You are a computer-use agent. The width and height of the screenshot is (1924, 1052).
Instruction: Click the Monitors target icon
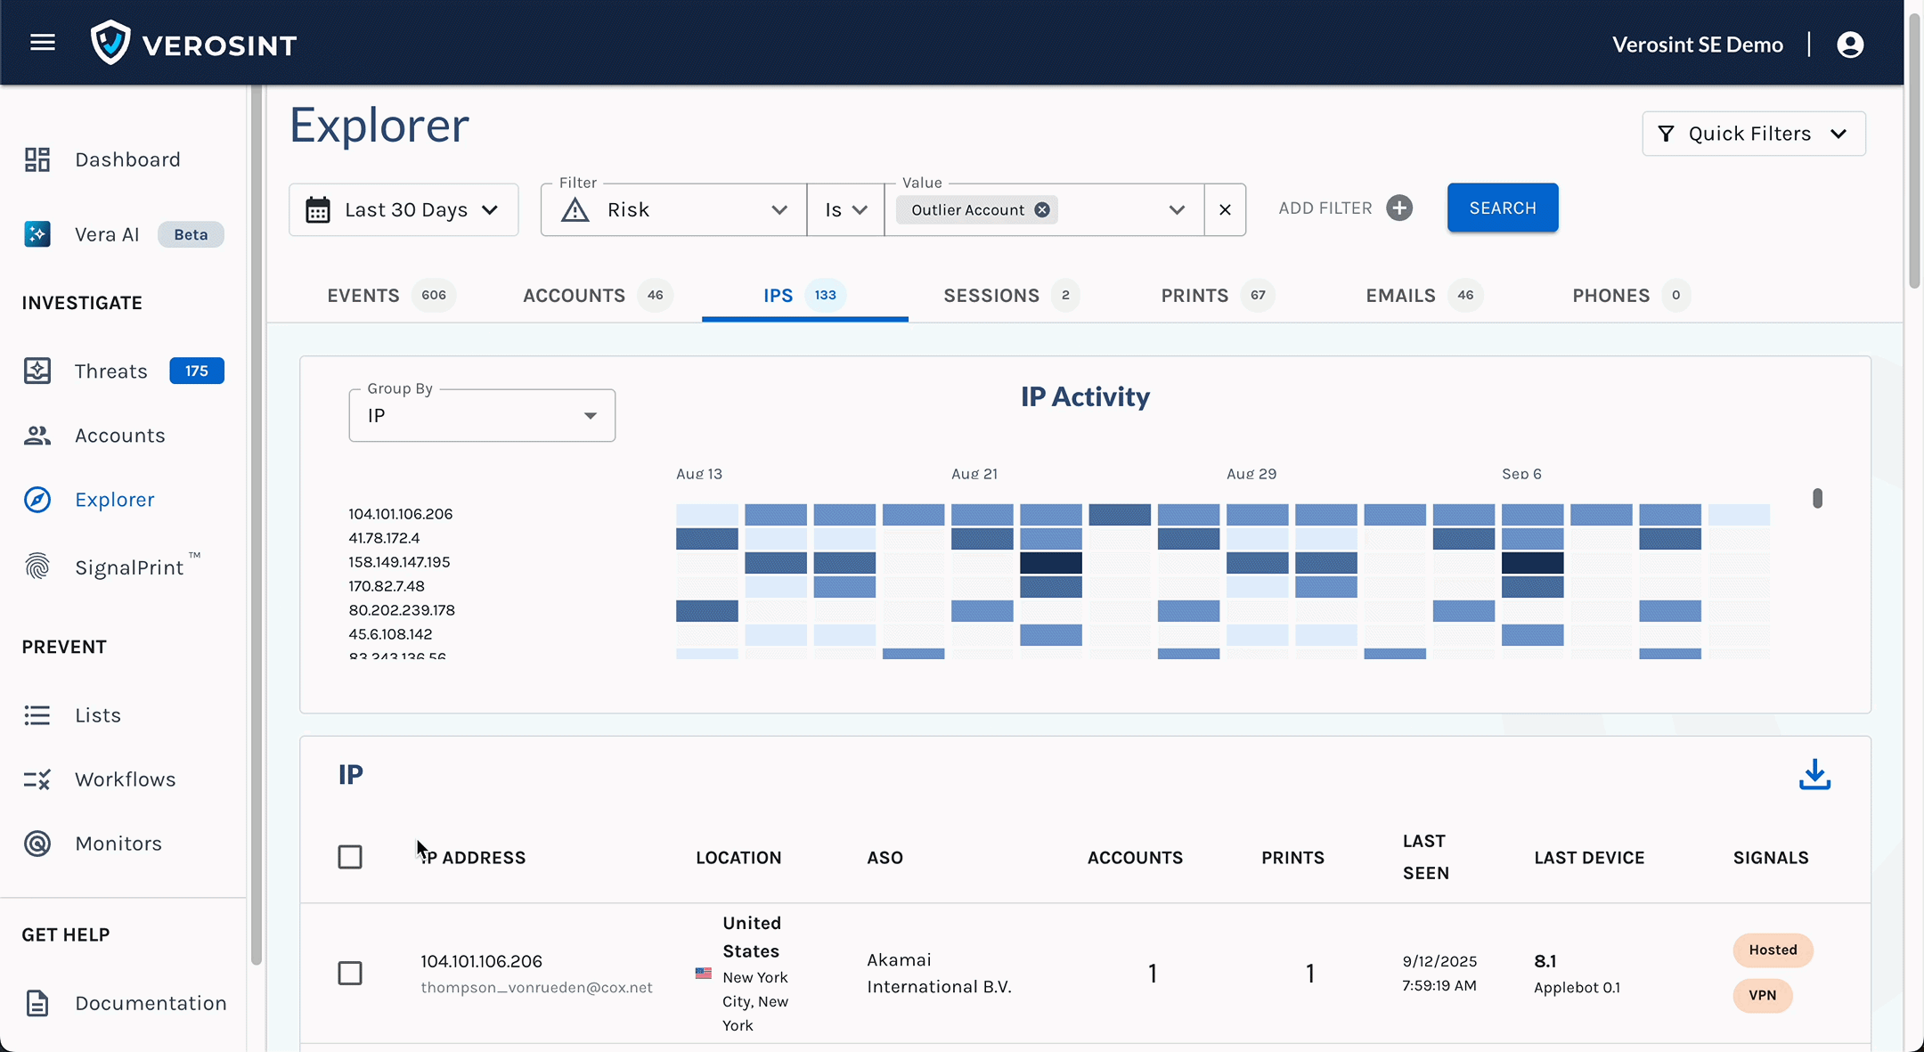(37, 844)
